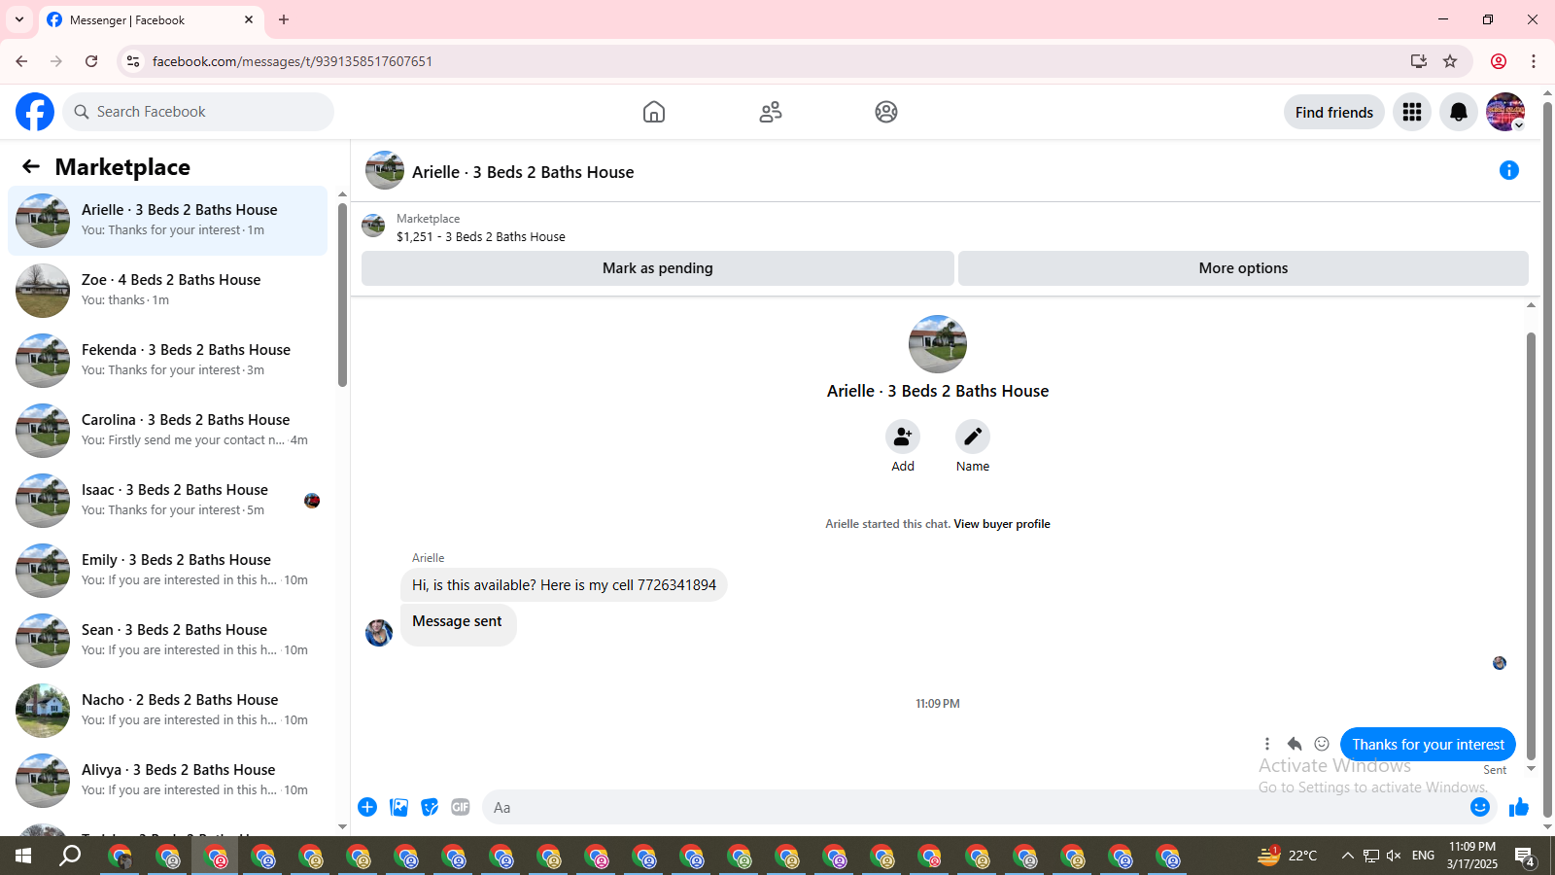Open the weather widget showing 22°C

point(1288,856)
